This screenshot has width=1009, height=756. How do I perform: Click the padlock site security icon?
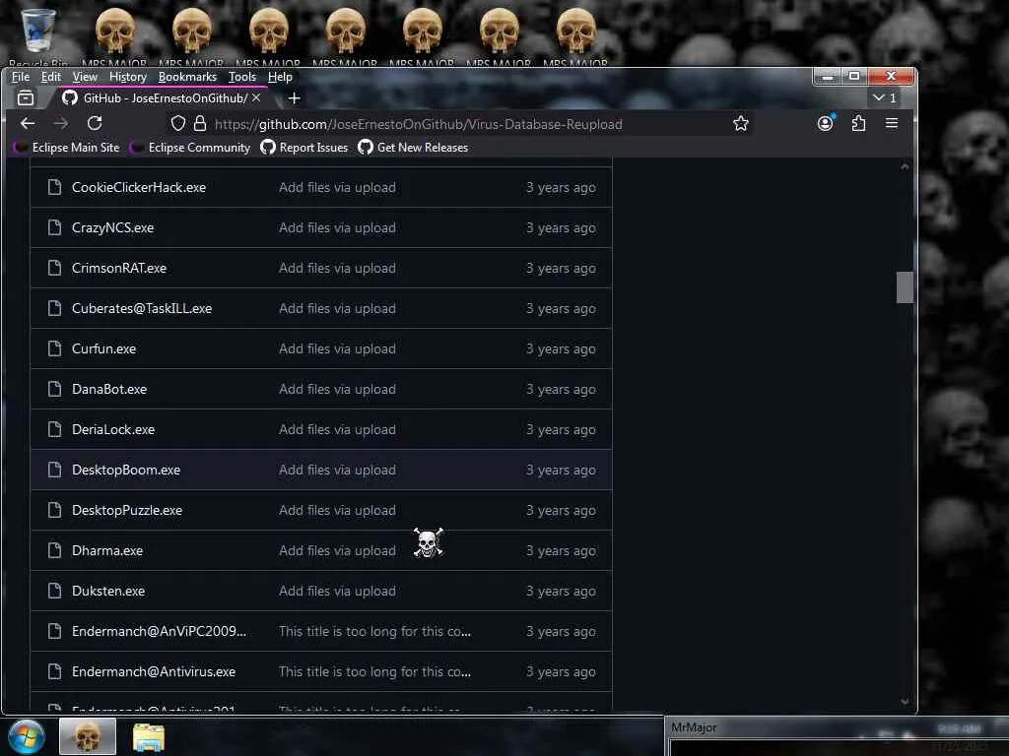coord(200,123)
